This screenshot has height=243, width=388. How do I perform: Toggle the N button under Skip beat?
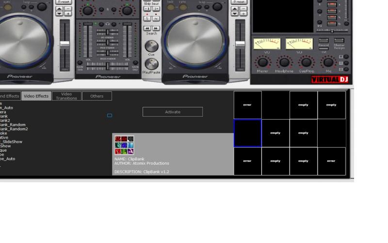tap(156, 18)
